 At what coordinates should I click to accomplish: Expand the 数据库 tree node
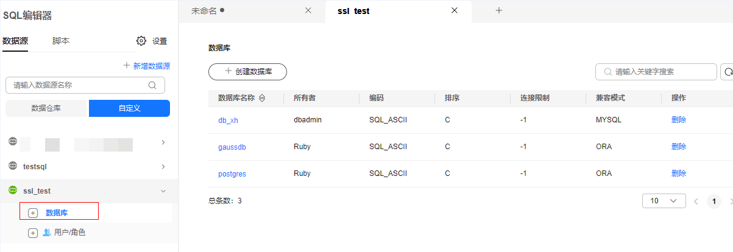33,213
